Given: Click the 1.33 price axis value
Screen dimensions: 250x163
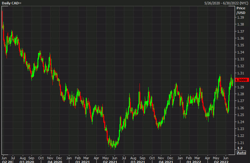Looking at the screenshot, I should [x=240, y=59].
